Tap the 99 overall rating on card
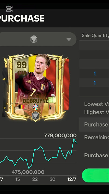This screenshot has width=109, height=194. coord(22,65)
